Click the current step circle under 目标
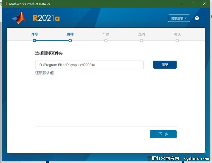The image size is (212, 163). coord(70,41)
